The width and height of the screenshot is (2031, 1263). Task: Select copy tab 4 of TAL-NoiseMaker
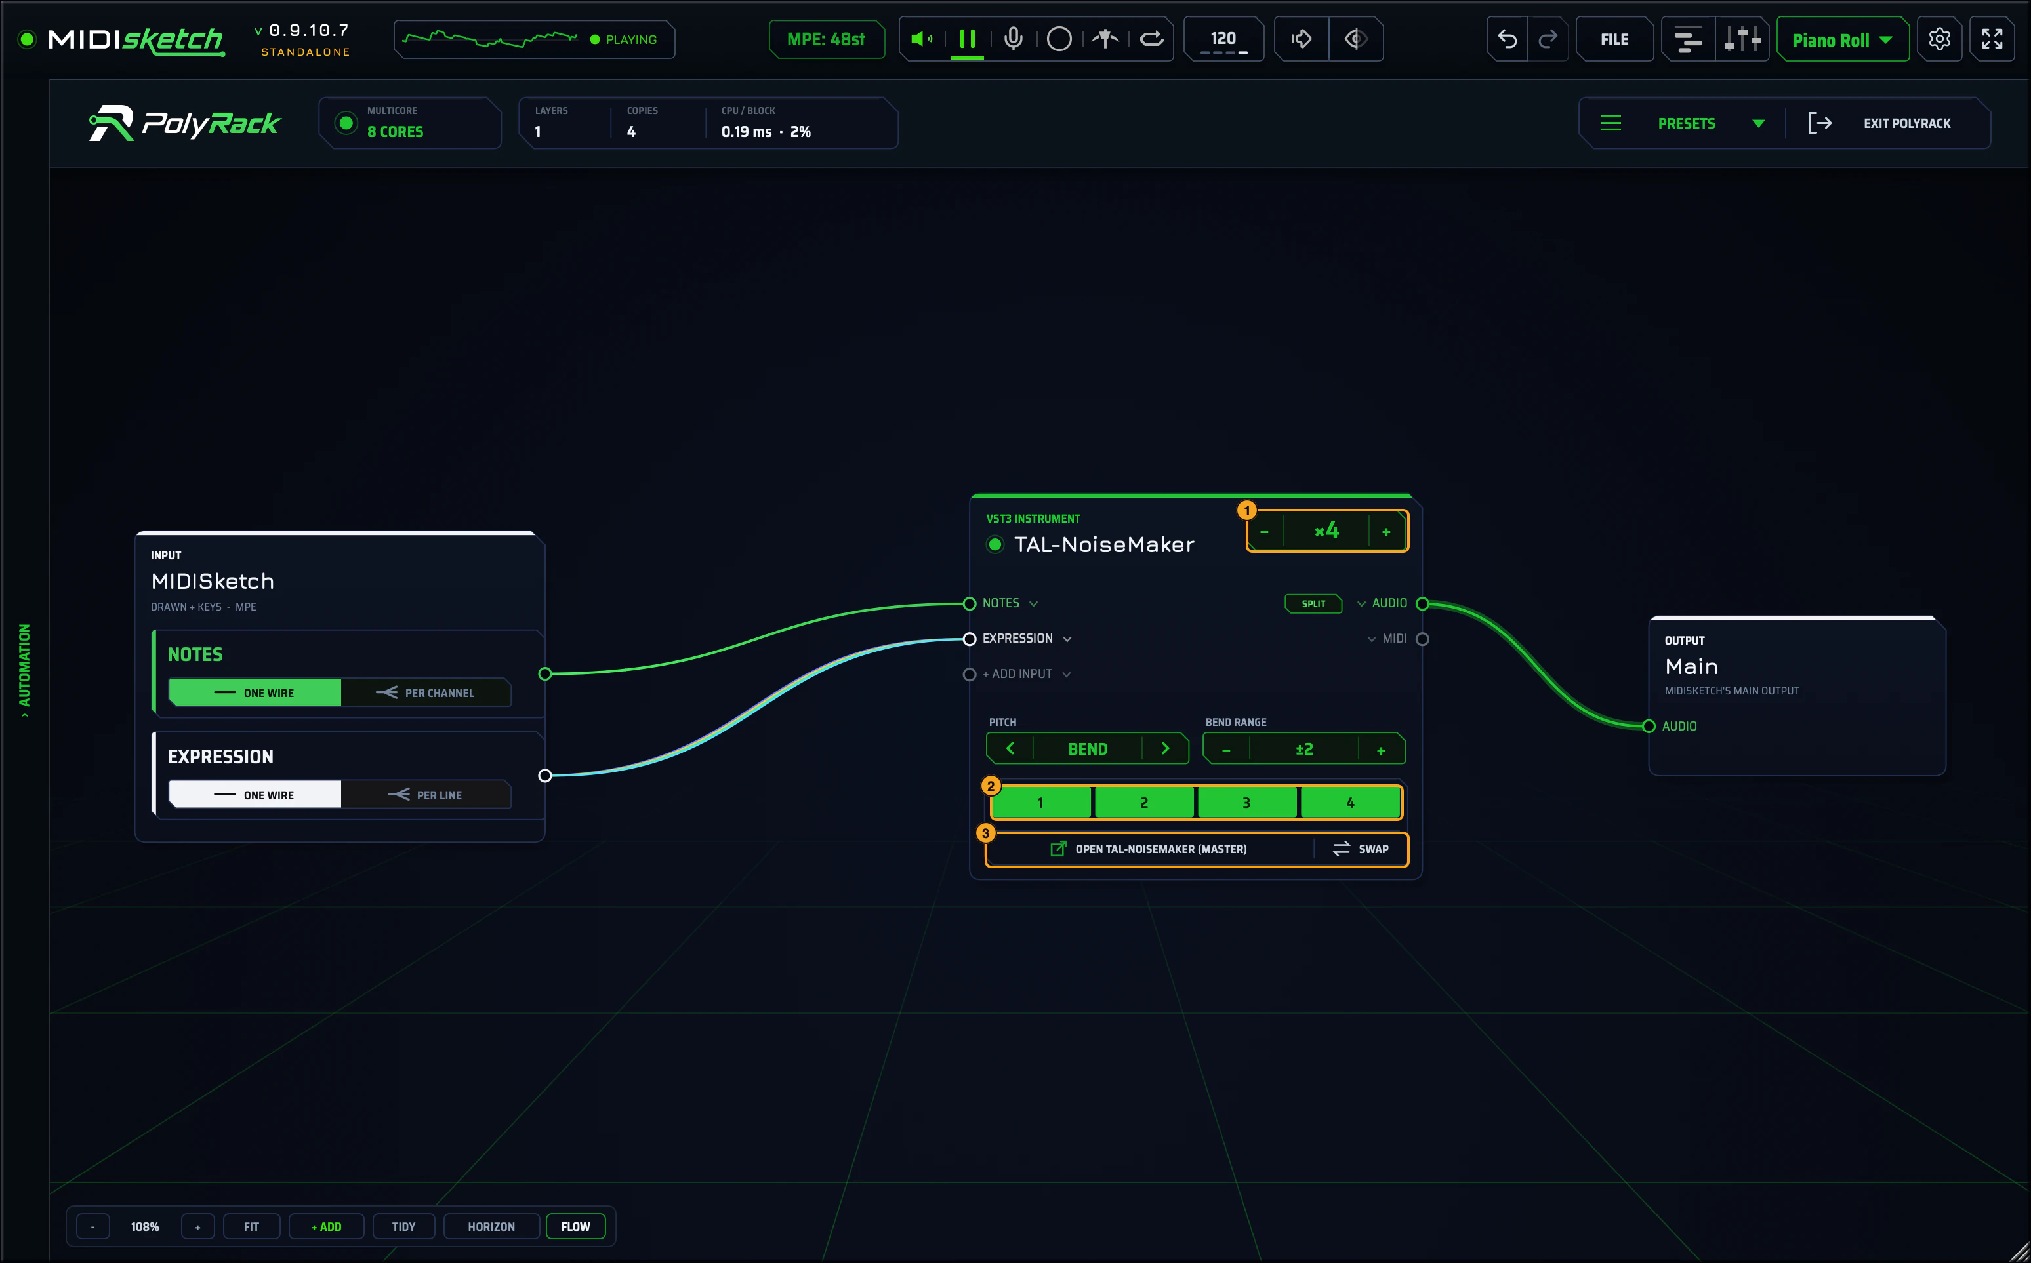1350,803
